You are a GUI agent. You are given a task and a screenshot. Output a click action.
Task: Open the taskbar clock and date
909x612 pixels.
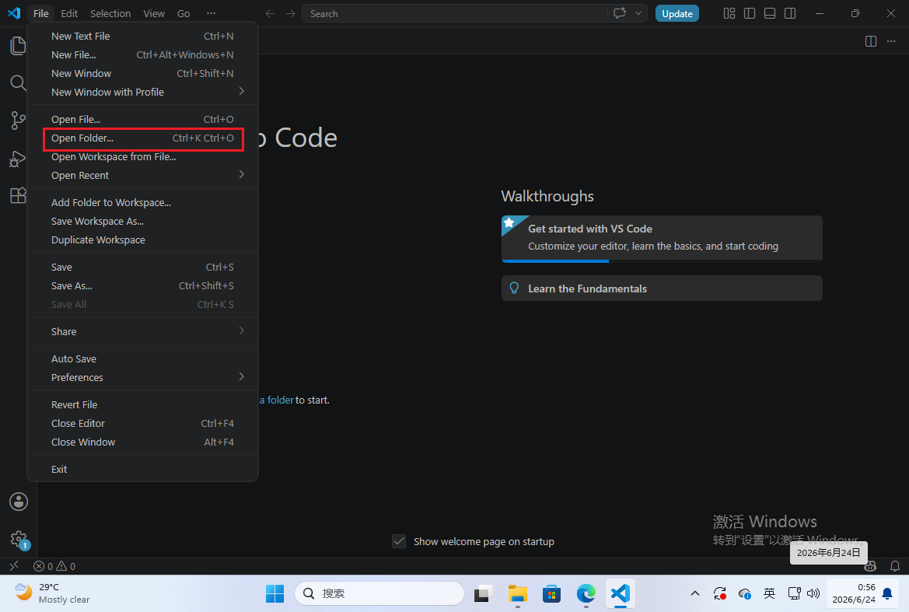[x=853, y=593]
